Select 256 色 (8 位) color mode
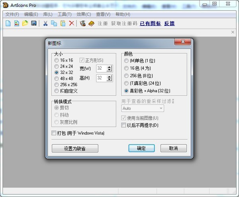This screenshot has height=197, width=239. [138, 75]
